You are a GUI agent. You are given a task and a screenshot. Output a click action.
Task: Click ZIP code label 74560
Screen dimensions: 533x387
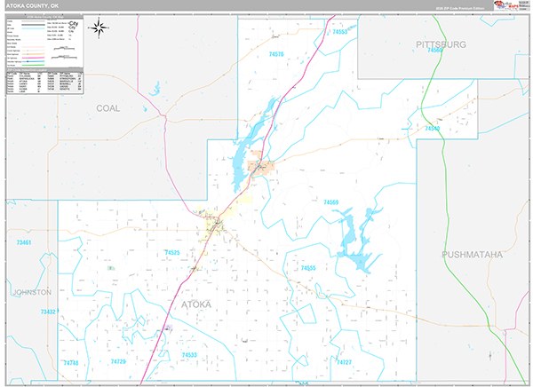pyautogui.click(x=435, y=51)
